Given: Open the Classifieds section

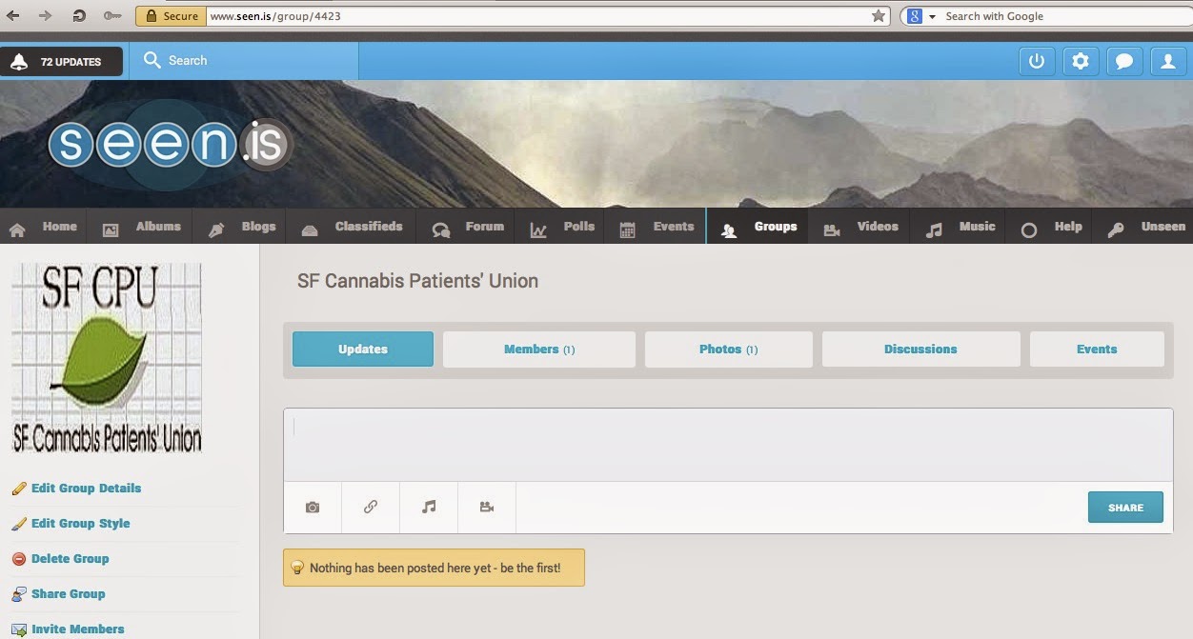Looking at the screenshot, I should click(351, 227).
